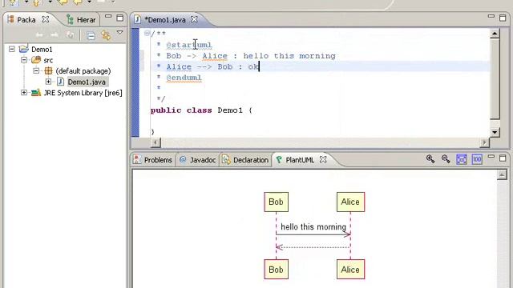The width and height of the screenshot is (513, 288).
Task: Click the 'hello this morning' diagram label
Action: tap(313, 226)
